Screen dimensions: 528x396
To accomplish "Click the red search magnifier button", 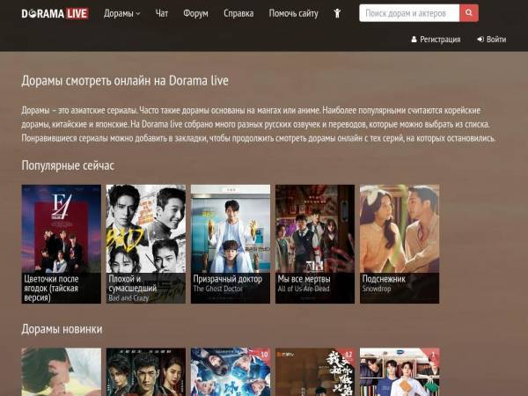I will point(469,13).
